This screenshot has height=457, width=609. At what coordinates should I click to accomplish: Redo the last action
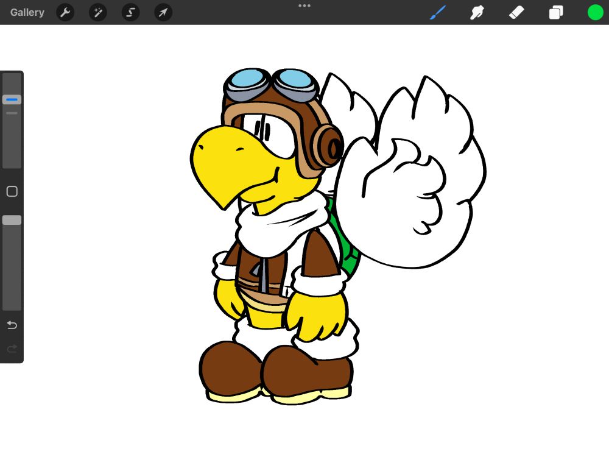coord(12,349)
